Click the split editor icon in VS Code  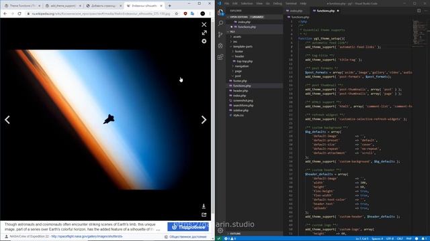[x=419, y=11]
